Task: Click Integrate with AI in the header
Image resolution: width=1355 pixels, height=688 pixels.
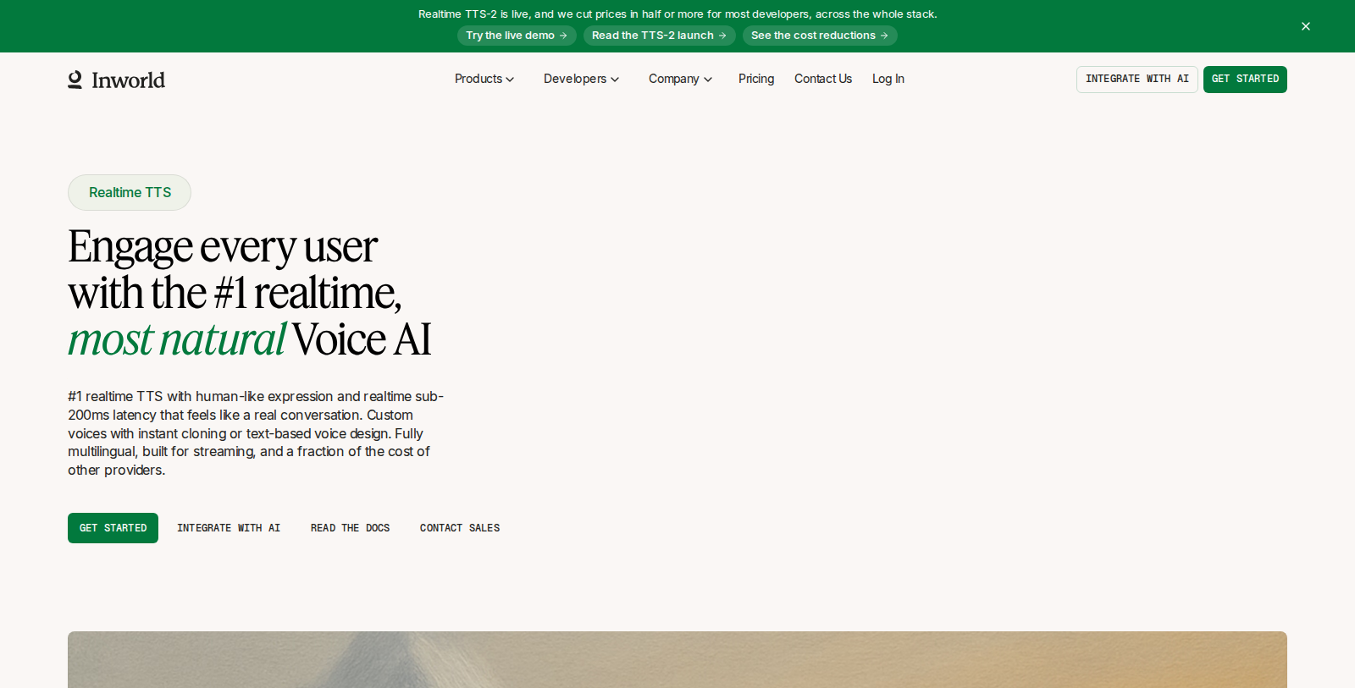Action: coord(1137,80)
